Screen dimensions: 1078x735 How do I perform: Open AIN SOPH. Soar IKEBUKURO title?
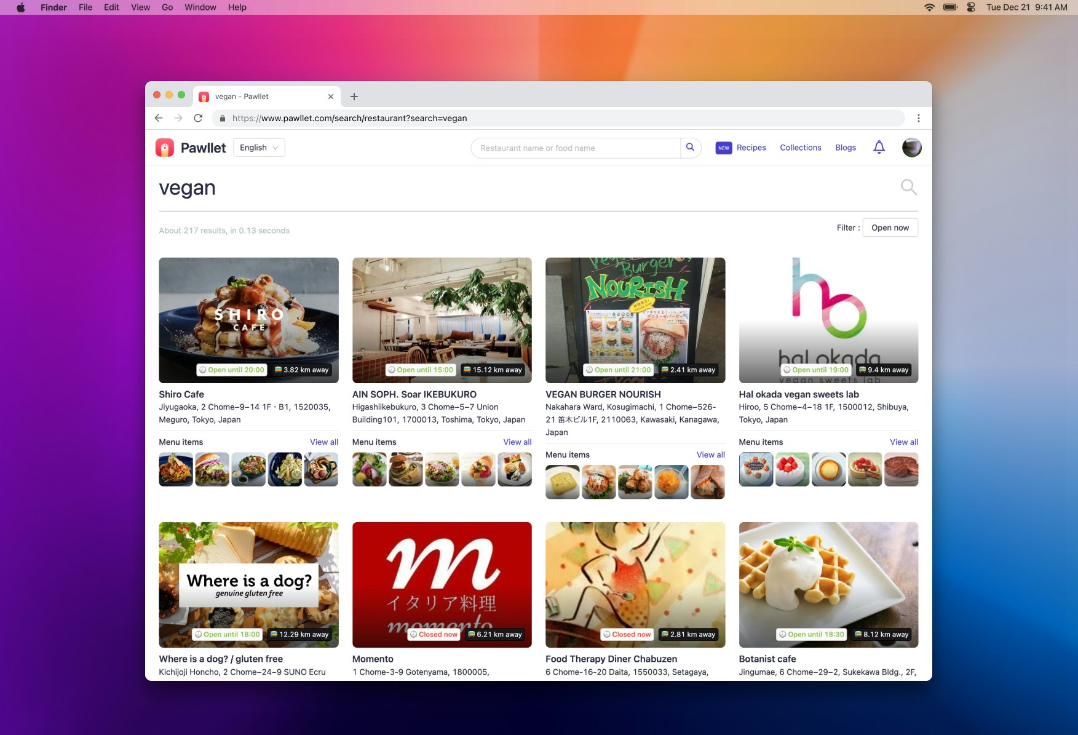[414, 394]
